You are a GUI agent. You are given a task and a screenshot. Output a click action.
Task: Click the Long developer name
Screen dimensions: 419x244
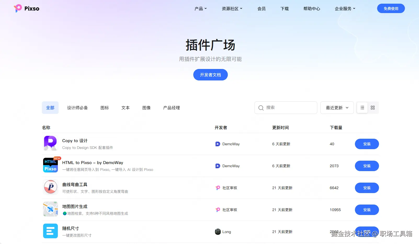227,232
